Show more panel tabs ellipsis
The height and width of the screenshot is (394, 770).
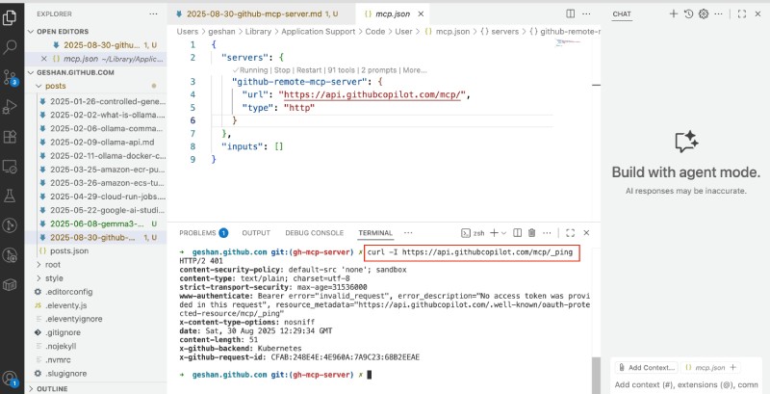pyautogui.click(x=408, y=233)
